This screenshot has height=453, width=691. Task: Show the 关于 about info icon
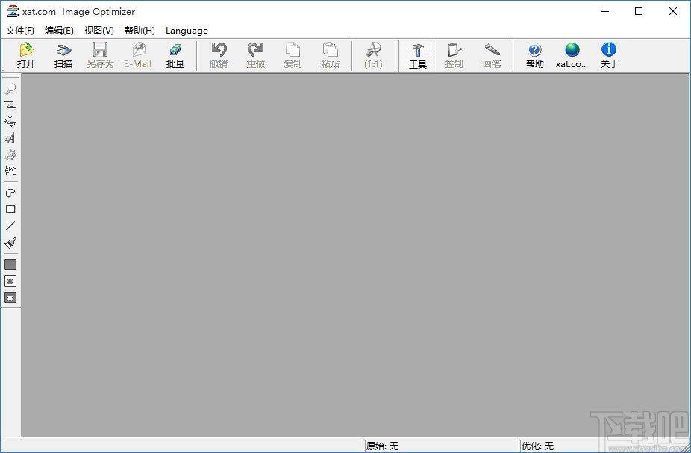coord(609,55)
